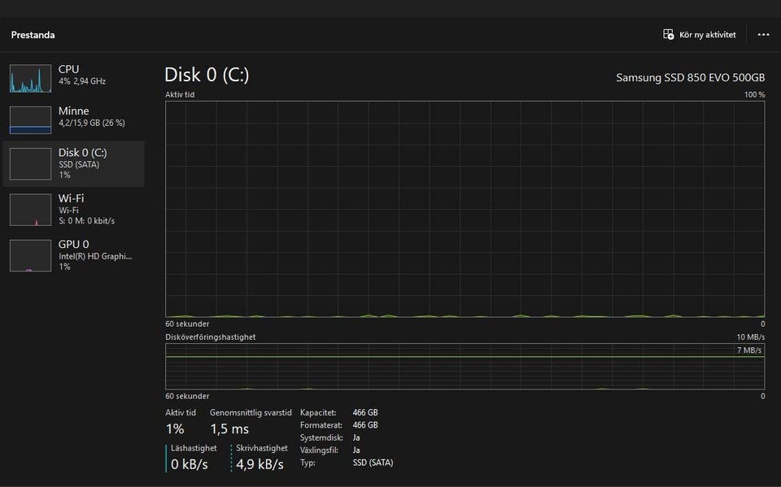Click the Disköverföringshastighet transfer rate graph

[x=465, y=366]
